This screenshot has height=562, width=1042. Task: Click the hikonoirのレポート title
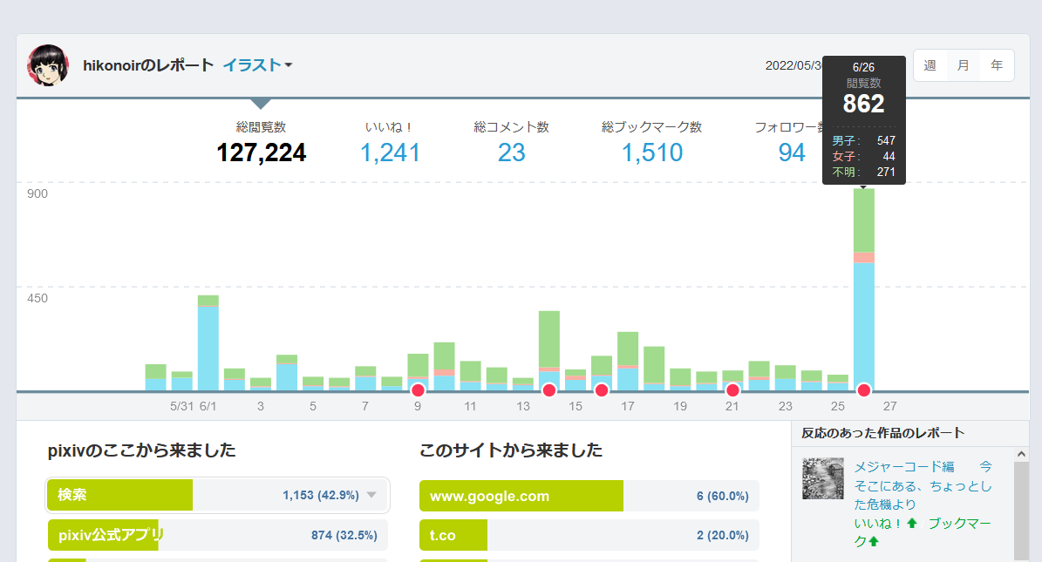(x=148, y=65)
